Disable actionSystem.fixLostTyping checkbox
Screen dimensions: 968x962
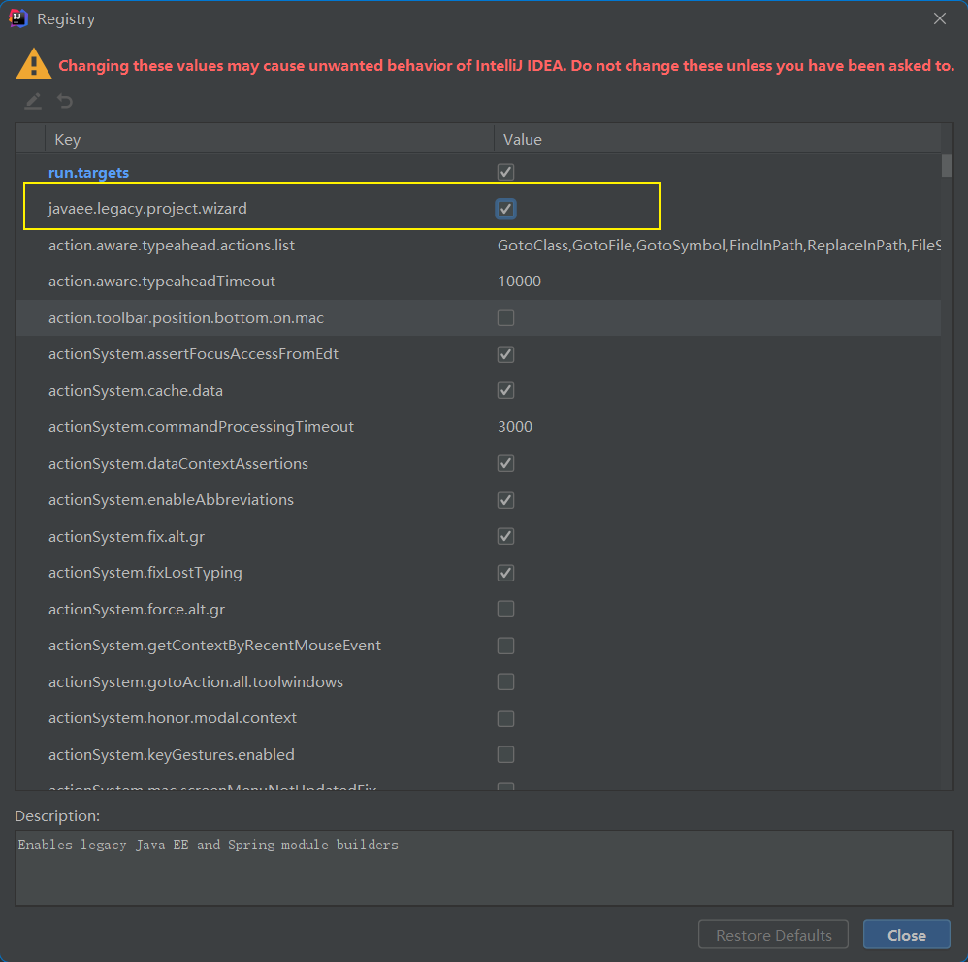(x=505, y=573)
